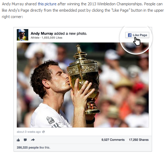This screenshot has width=167, height=154.
Task: Open comments via speech bubble icon
Action: [x=25, y=140]
